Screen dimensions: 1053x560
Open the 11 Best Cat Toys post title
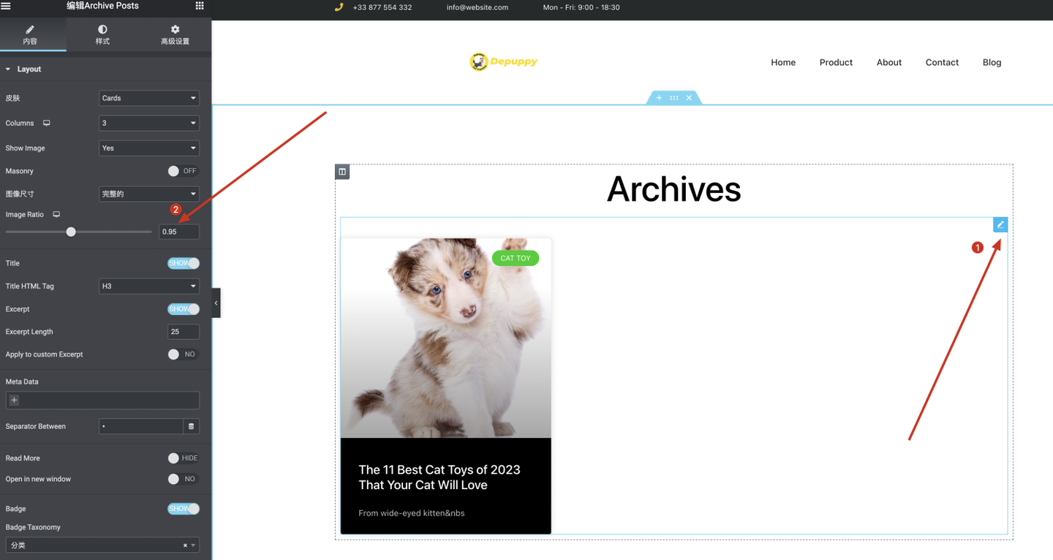click(439, 477)
